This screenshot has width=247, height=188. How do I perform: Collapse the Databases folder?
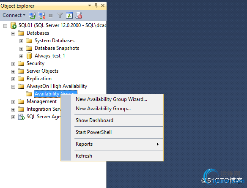click(14, 33)
